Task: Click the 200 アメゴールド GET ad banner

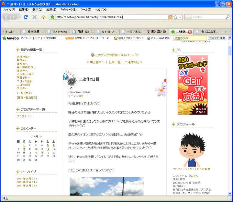Action: click(192, 85)
